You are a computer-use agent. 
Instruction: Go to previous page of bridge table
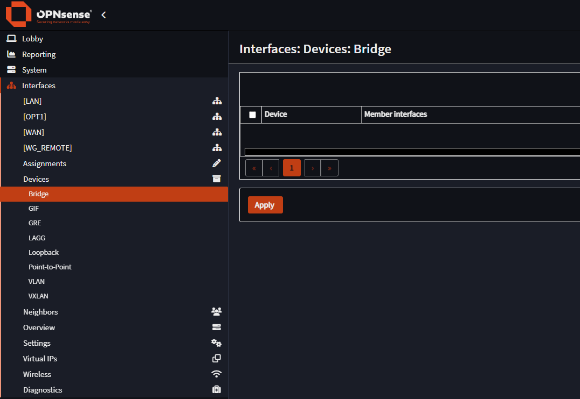271,168
